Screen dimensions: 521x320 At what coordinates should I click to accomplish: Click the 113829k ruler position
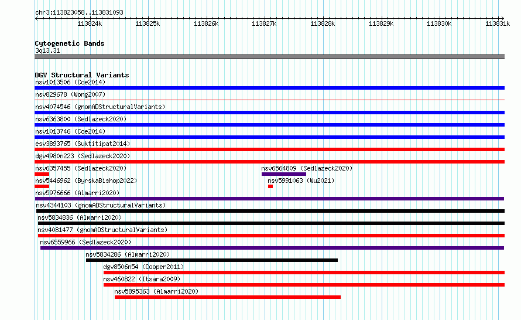381,23
